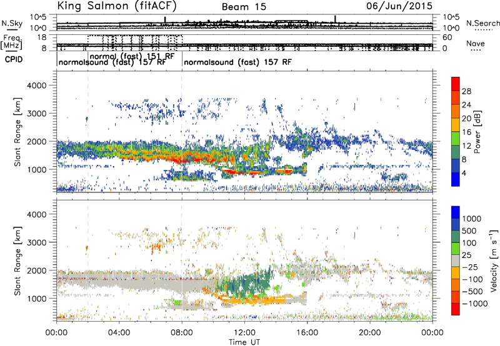
Task: Click the 'normal (fast) 151 RF' CPID text
Action: click(132, 56)
